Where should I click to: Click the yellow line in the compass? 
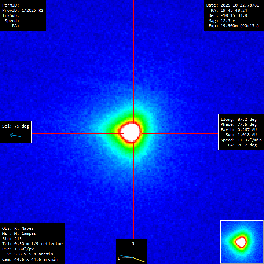coord(139,259)
